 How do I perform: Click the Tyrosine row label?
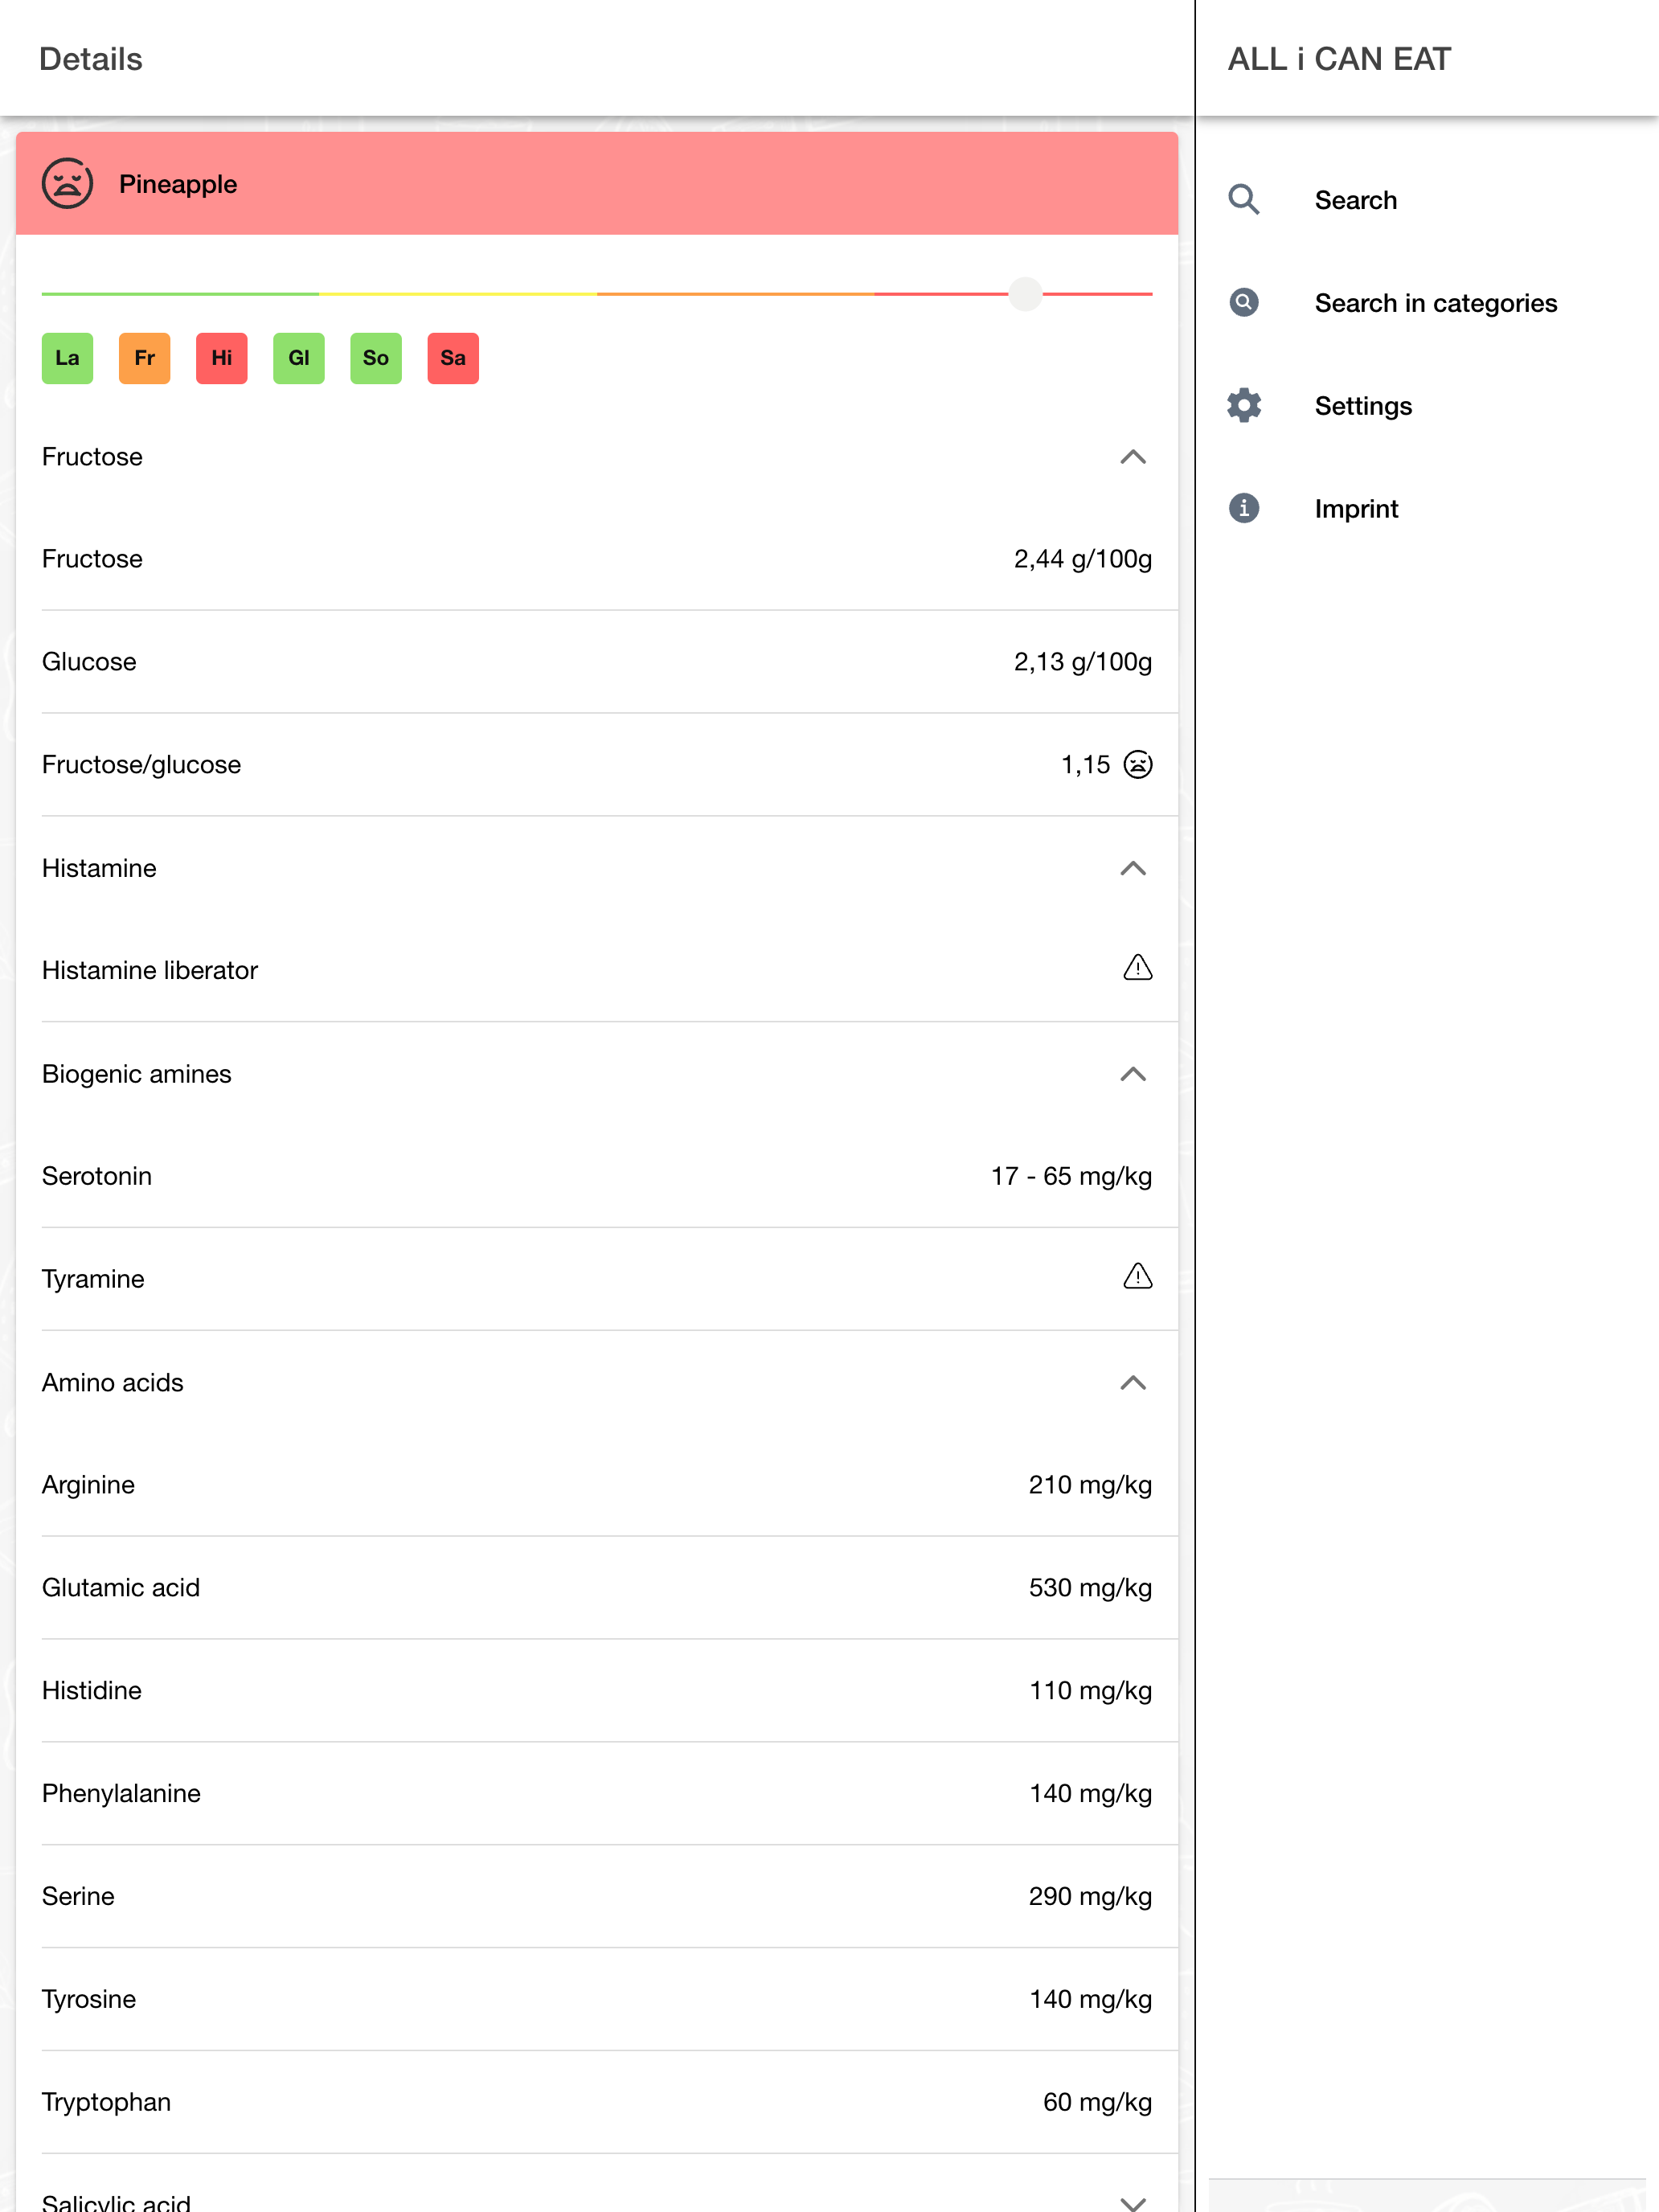89,2000
